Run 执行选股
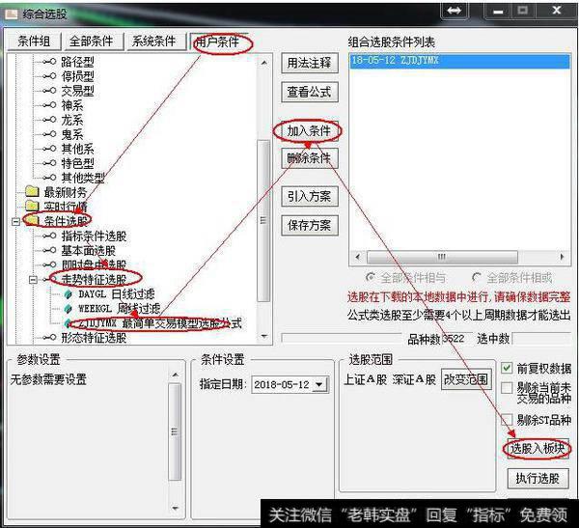The image size is (579, 528). pyautogui.click(x=538, y=479)
